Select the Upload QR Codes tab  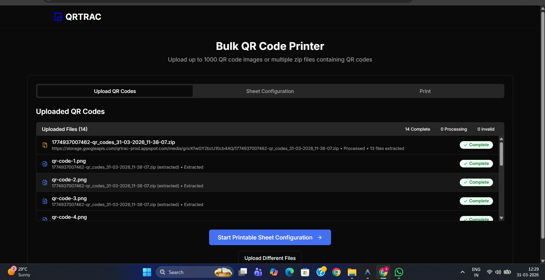pyautogui.click(x=115, y=91)
